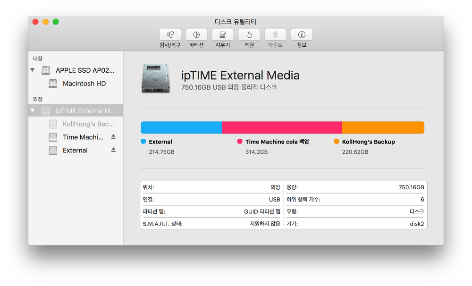Open the Info (정보) toolbar button
The height and width of the screenshot is (286, 472).
click(x=302, y=35)
